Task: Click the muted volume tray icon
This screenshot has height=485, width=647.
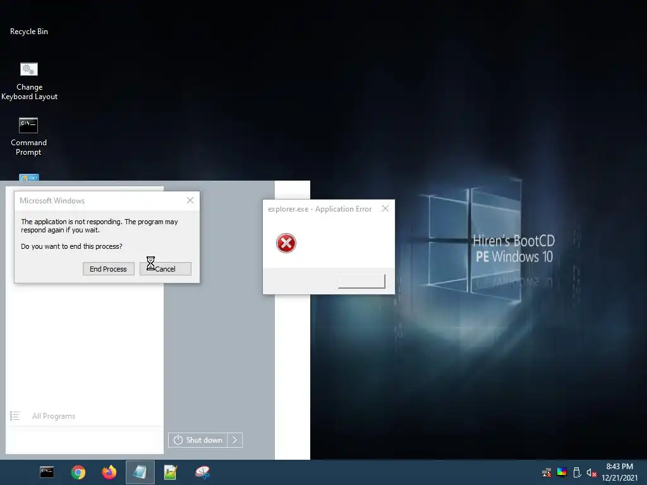Action: click(x=591, y=472)
